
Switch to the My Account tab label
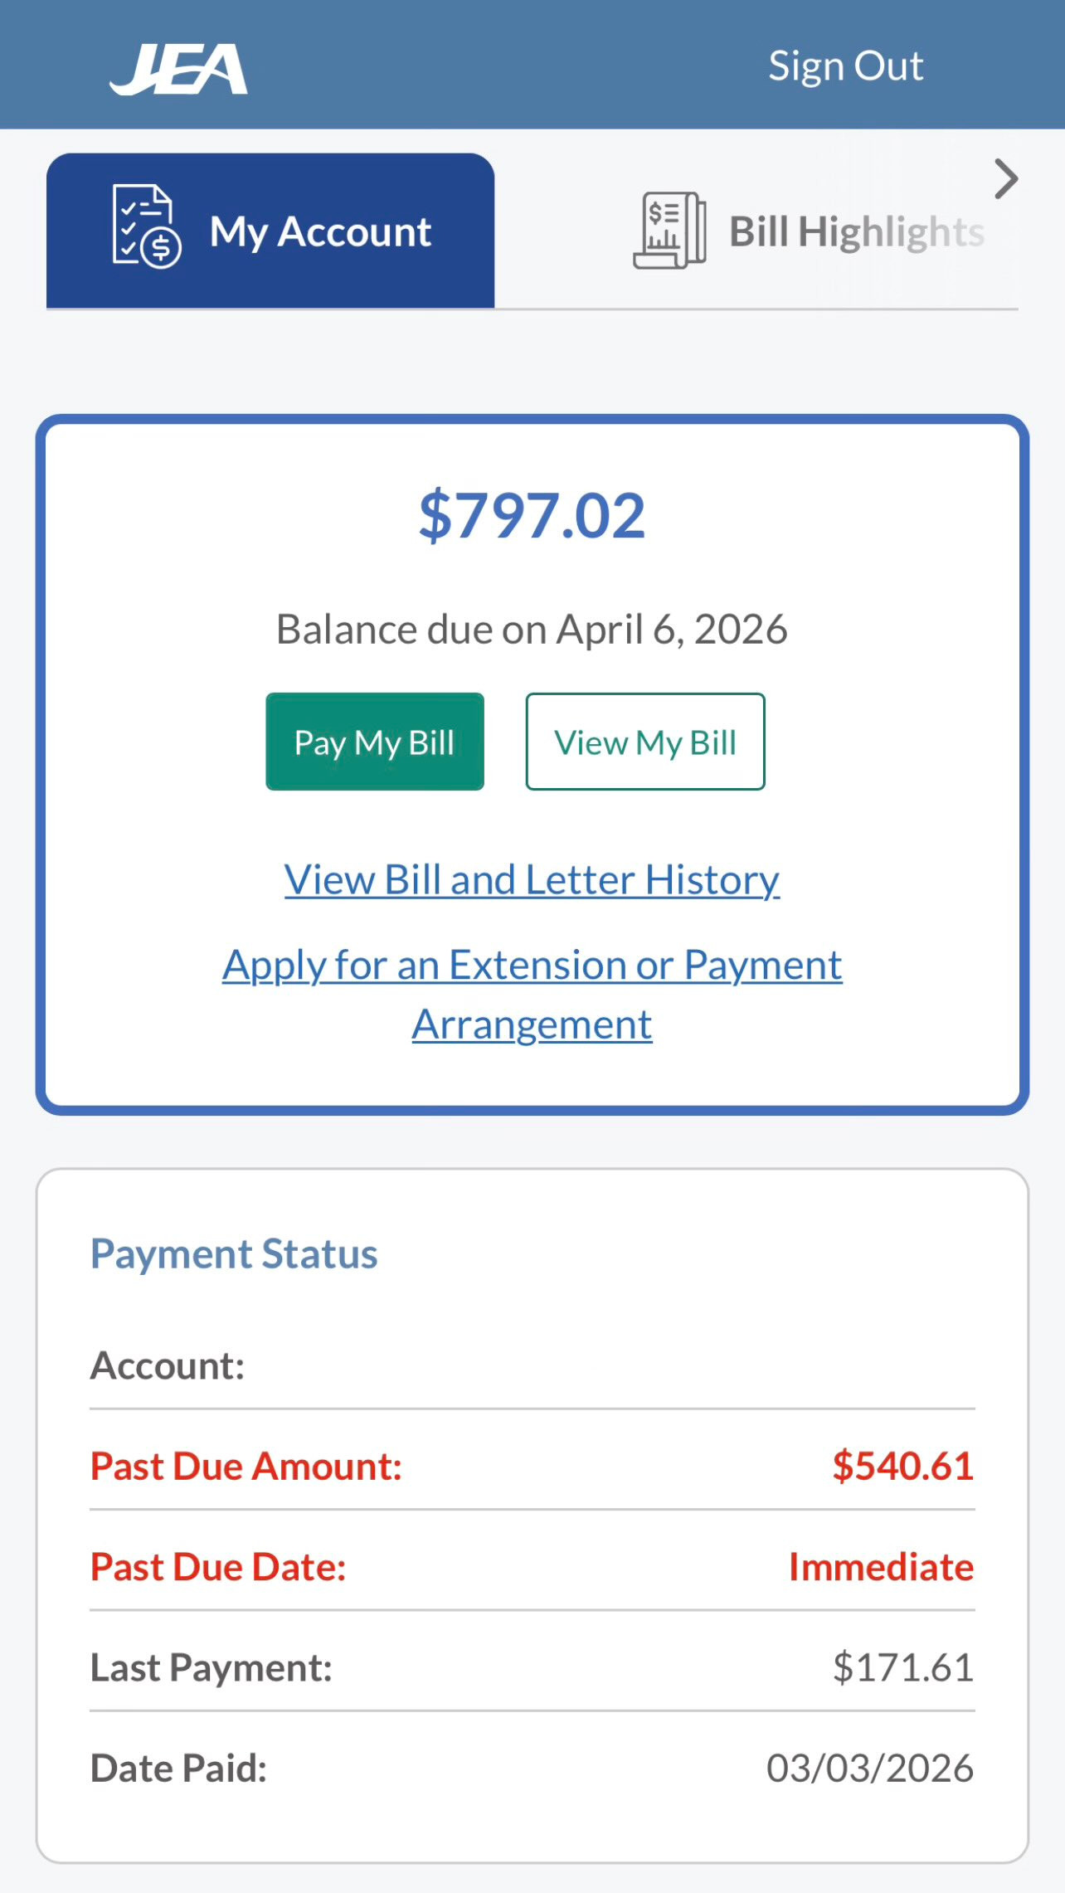tap(320, 231)
